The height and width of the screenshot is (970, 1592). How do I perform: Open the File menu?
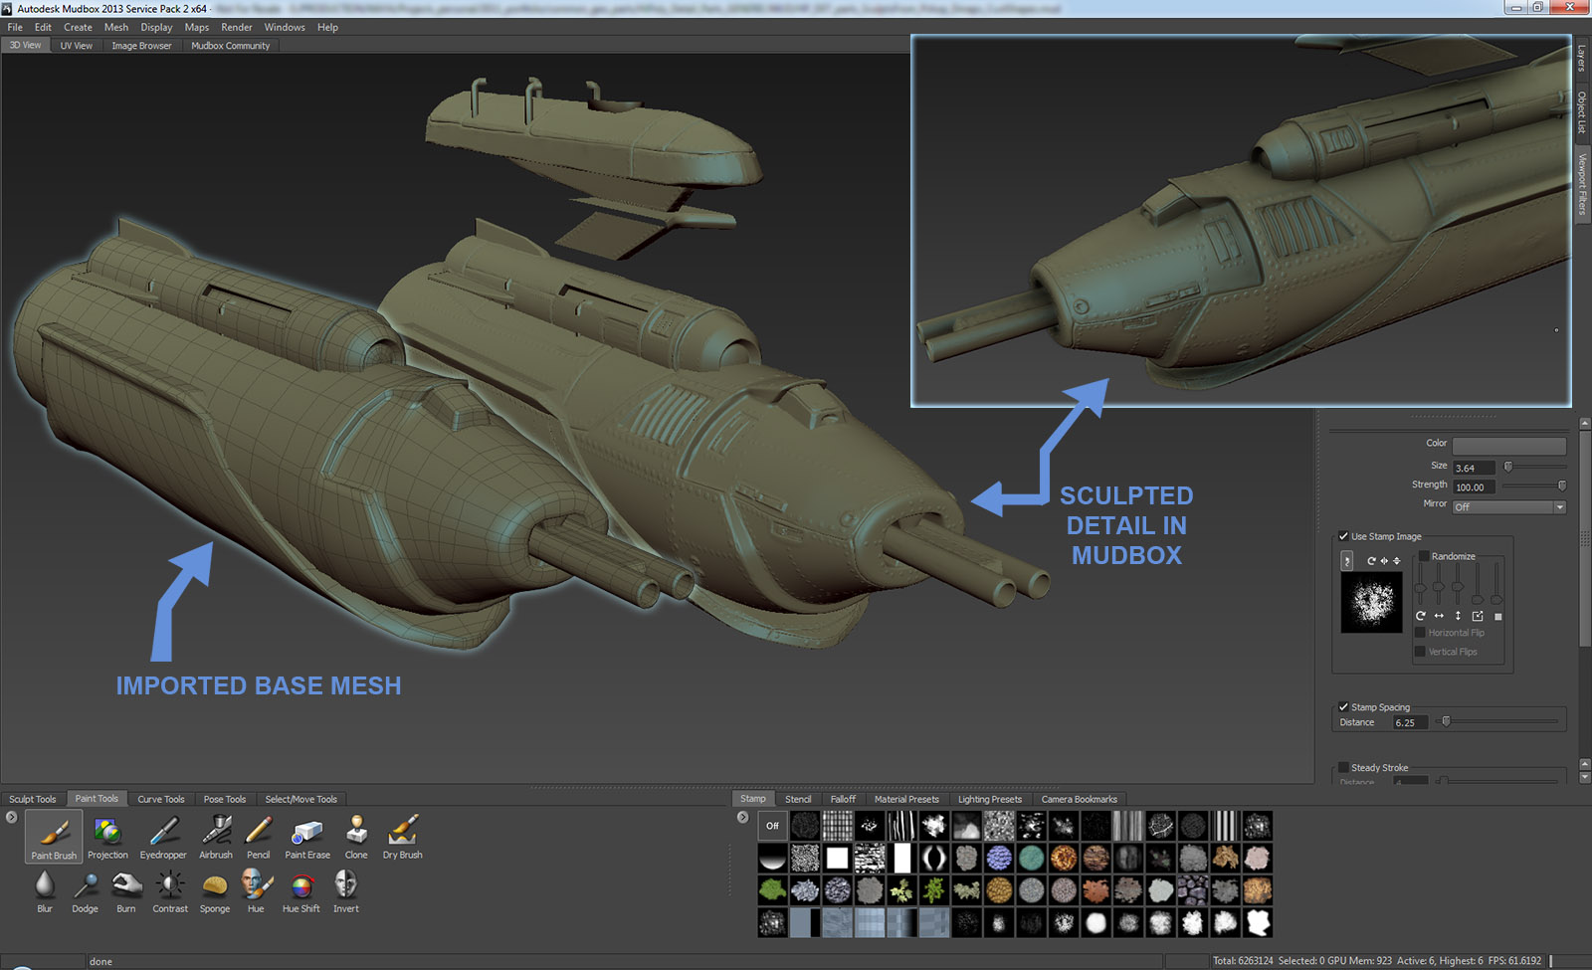point(15,27)
